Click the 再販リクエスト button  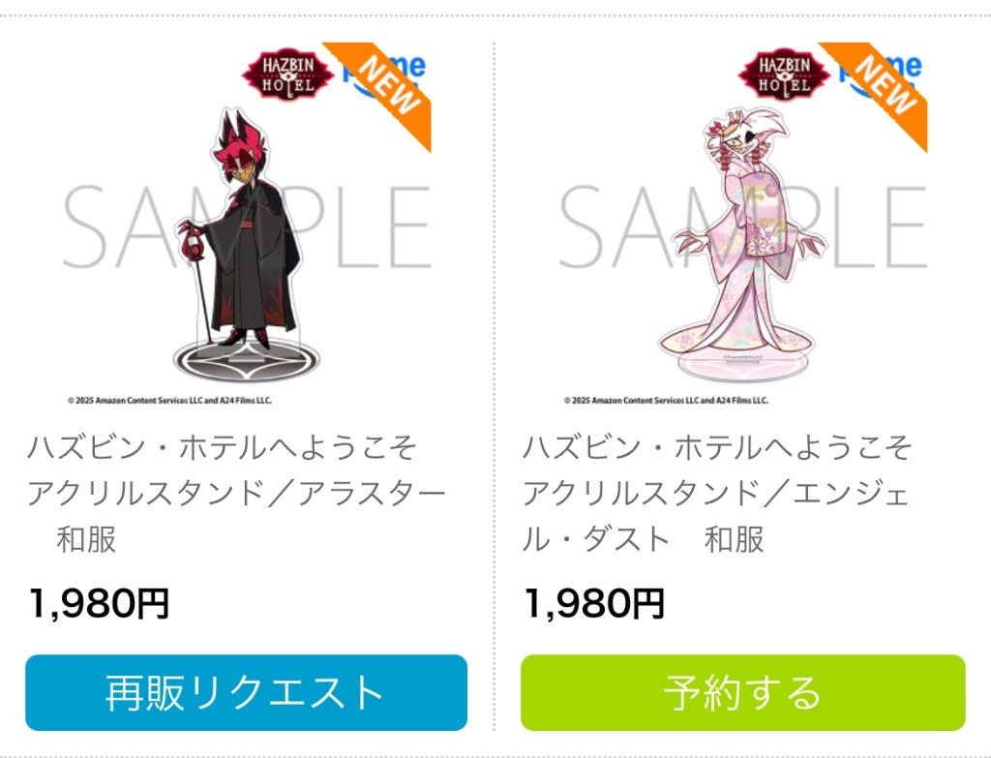coord(246,692)
